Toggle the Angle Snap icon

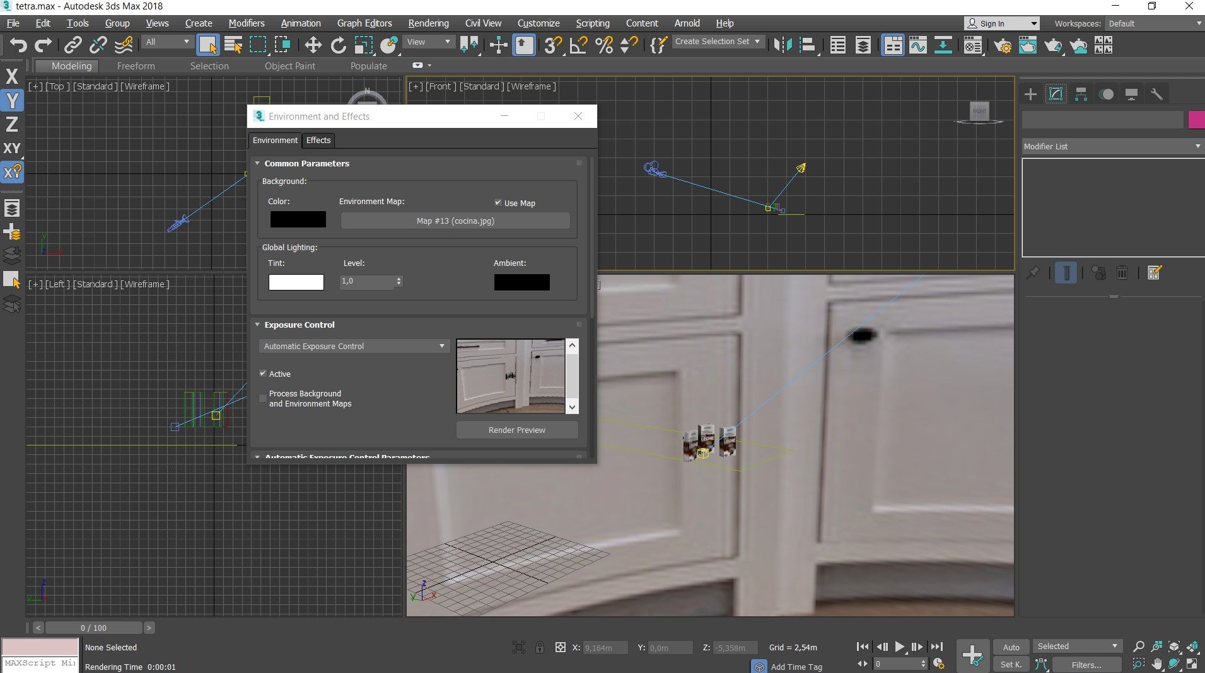click(x=578, y=45)
